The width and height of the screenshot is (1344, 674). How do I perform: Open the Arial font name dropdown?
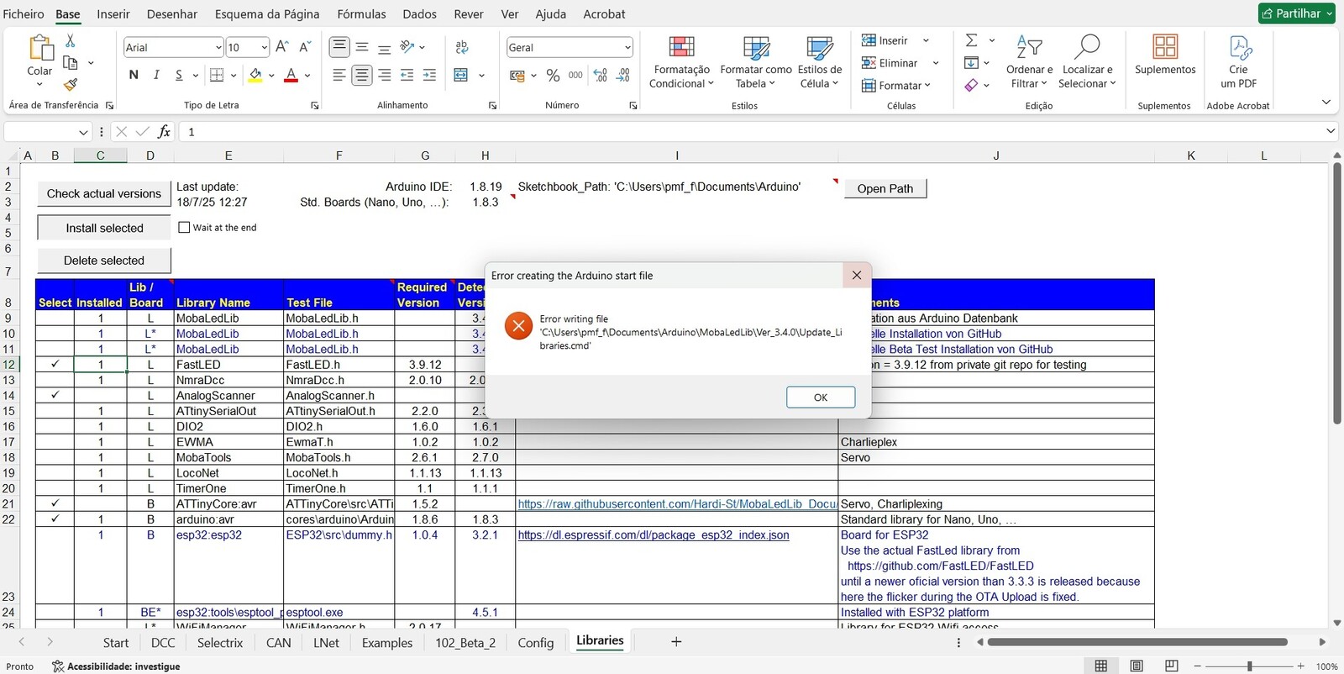tap(218, 48)
